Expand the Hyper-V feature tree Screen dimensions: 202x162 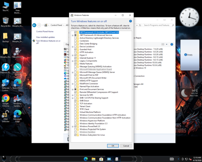click(73, 55)
